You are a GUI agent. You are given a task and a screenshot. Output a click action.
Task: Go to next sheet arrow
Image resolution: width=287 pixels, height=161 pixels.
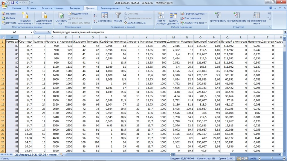pos(8,154)
